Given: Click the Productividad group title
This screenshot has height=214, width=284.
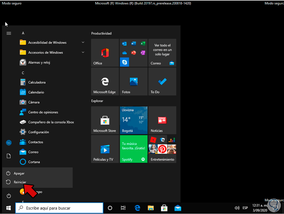Looking at the screenshot, I should [101, 33].
